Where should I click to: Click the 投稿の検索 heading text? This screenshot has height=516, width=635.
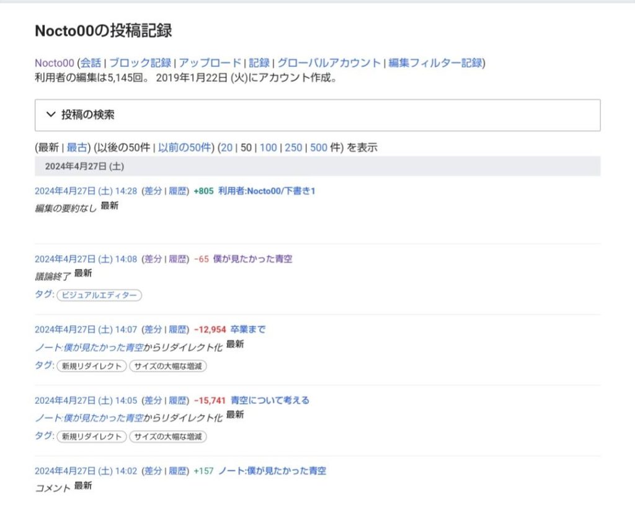[87, 115]
